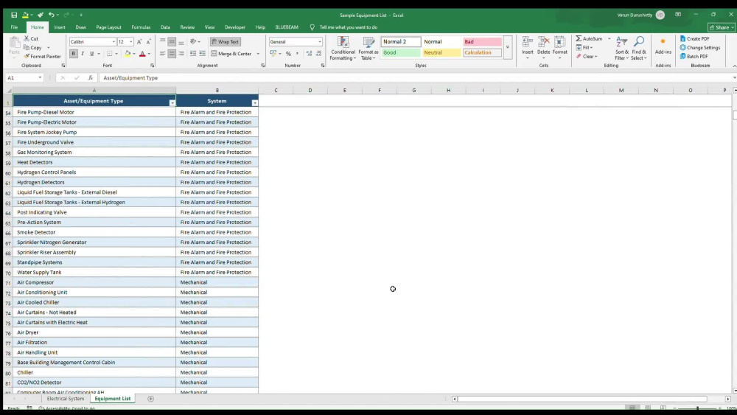The height and width of the screenshot is (415, 737).
Task: Toggle Underline formatting
Action: 91,54
